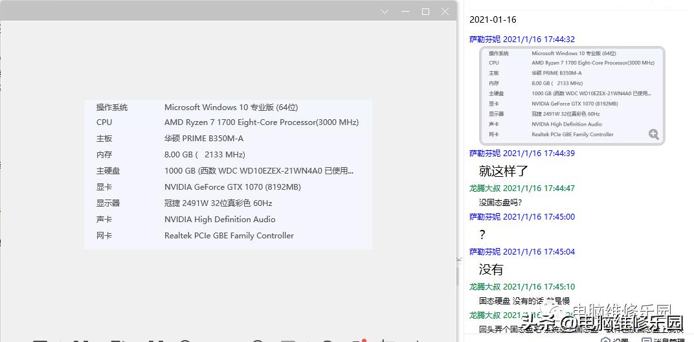The height and width of the screenshot is (342, 694).
Task: Click Realtek PCIe GBE Family Controller text
Action: click(229, 236)
